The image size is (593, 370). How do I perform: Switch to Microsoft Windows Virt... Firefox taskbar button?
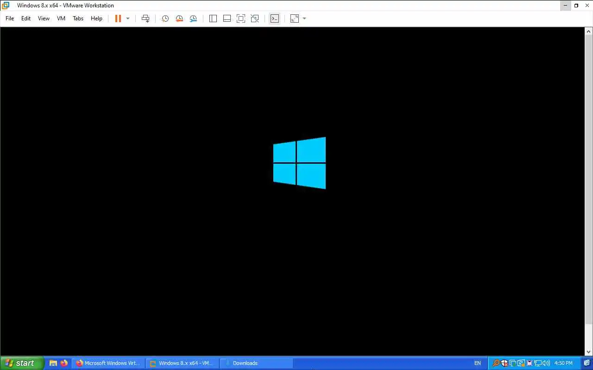point(108,363)
